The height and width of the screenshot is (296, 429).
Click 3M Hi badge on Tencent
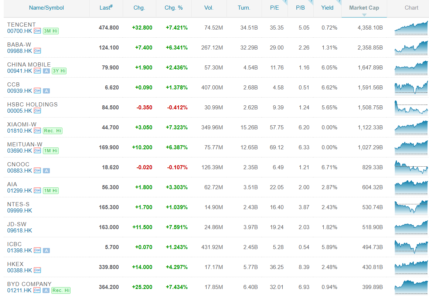[51, 31]
